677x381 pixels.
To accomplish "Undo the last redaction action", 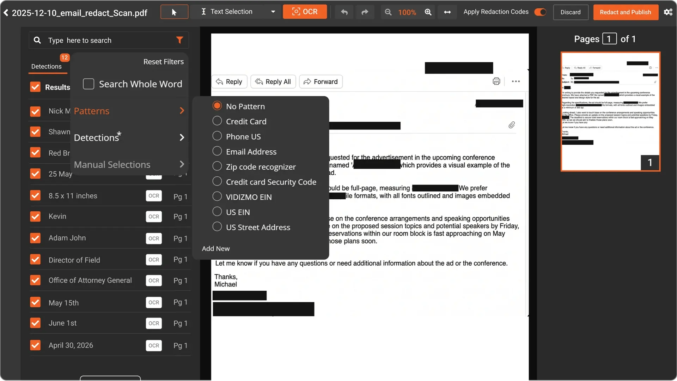I will click(344, 12).
